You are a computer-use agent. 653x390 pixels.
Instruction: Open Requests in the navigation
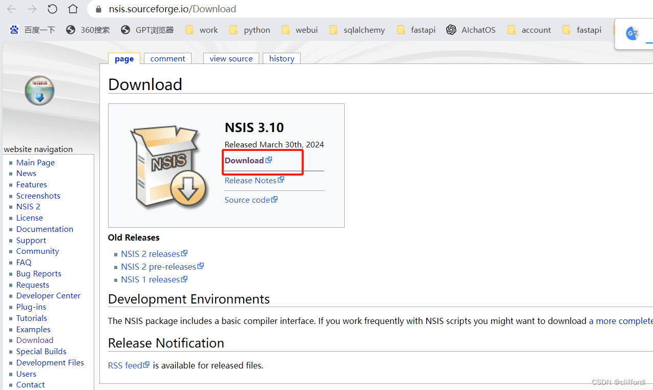(33, 285)
